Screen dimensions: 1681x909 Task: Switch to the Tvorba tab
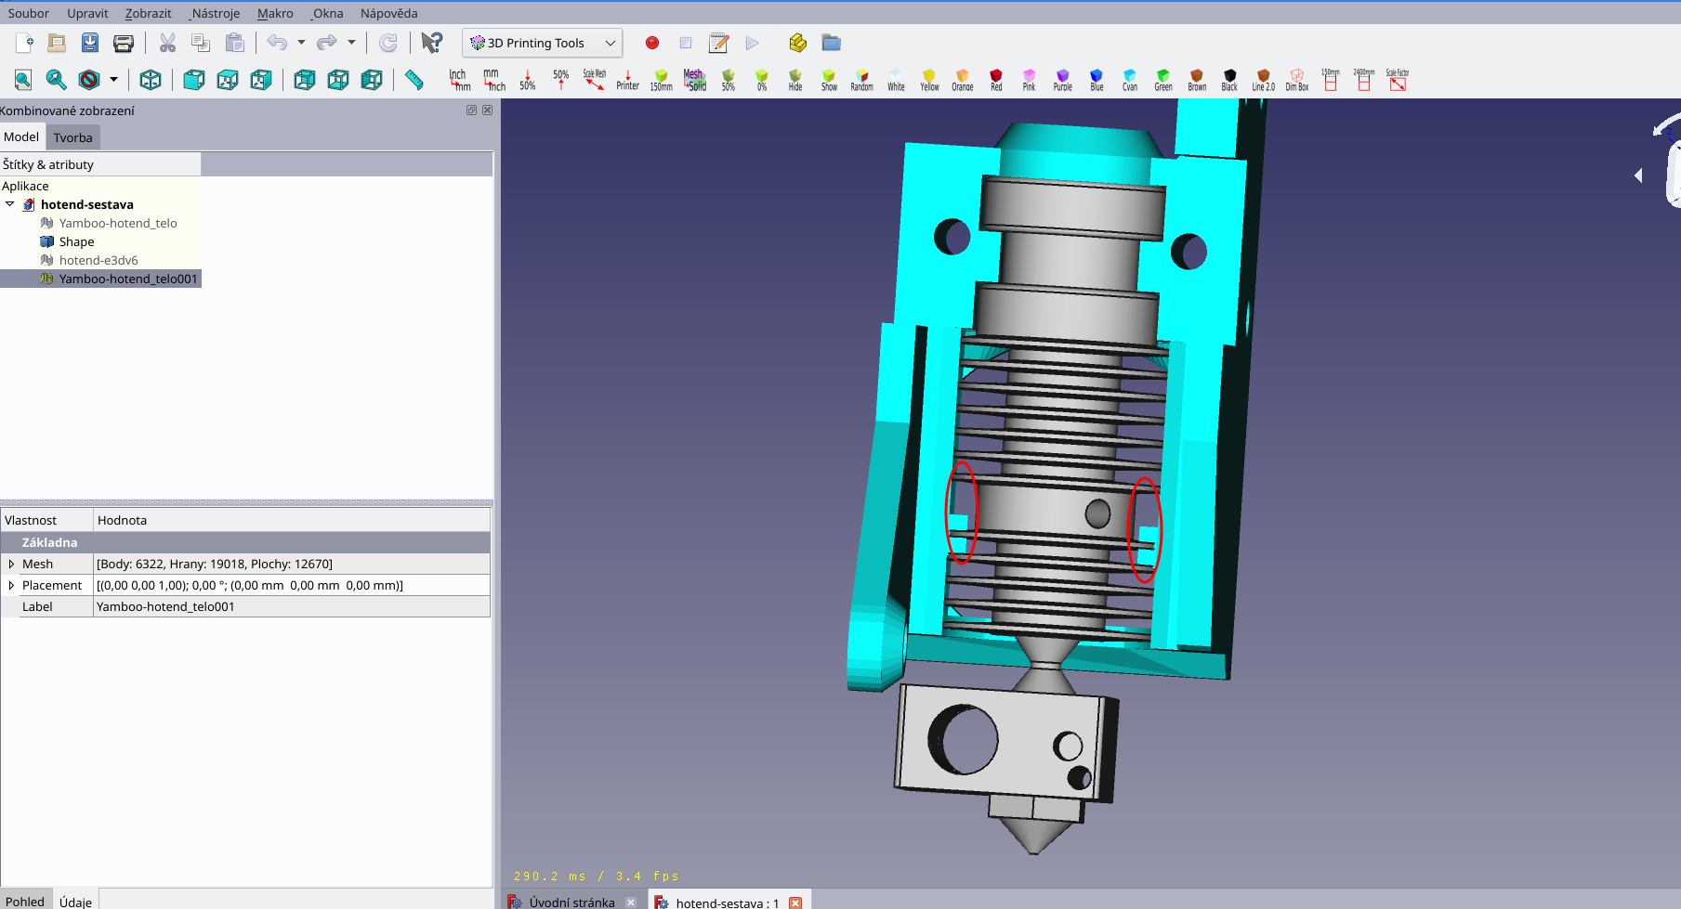pyautogui.click(x=72, y=137)
